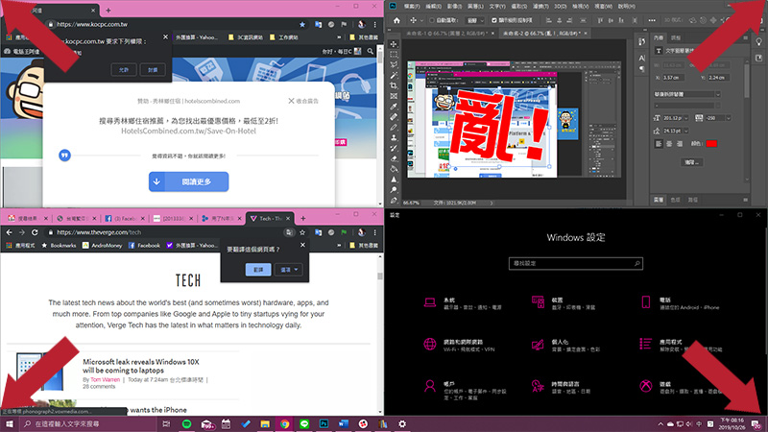Click the 閱讀更多 read more blue button

tap(188, 181)
